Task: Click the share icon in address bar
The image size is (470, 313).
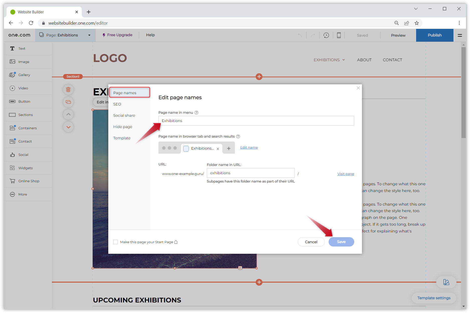Action: pyautogui.click(x=407, y=23)
